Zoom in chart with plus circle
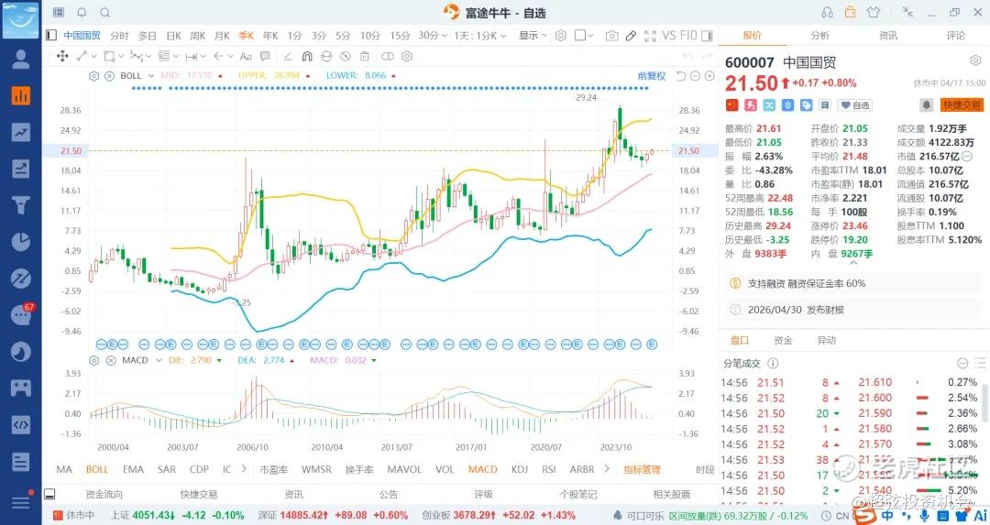 pyautogui.click(x=709, y=76)
